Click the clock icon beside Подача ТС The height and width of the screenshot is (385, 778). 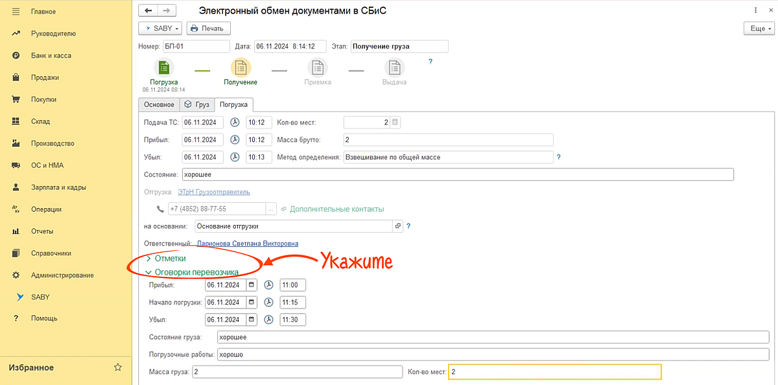[x=235, y=122]
